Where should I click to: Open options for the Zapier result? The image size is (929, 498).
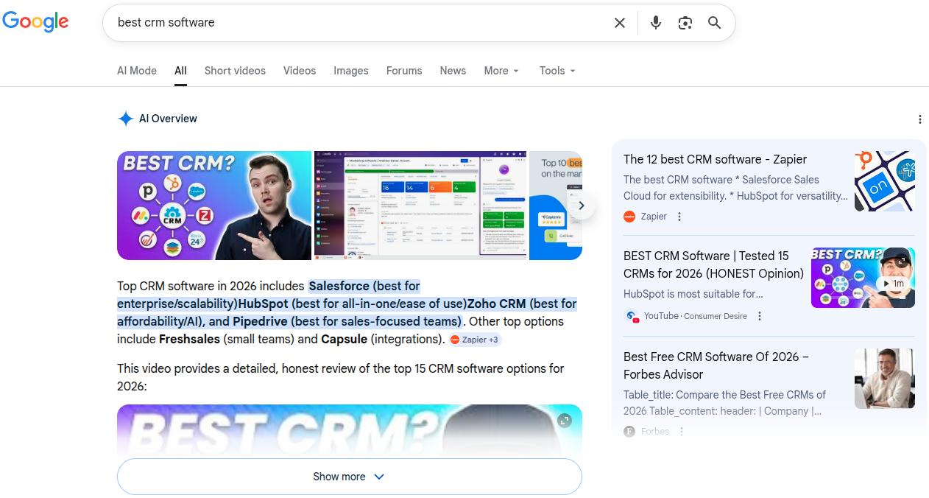[x=679, y=216]
